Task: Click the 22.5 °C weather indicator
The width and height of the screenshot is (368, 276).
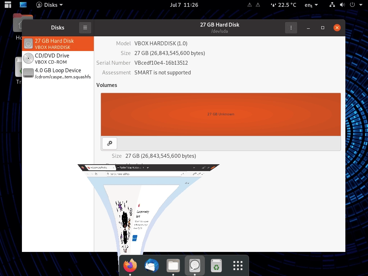Action: click(284, 5)
